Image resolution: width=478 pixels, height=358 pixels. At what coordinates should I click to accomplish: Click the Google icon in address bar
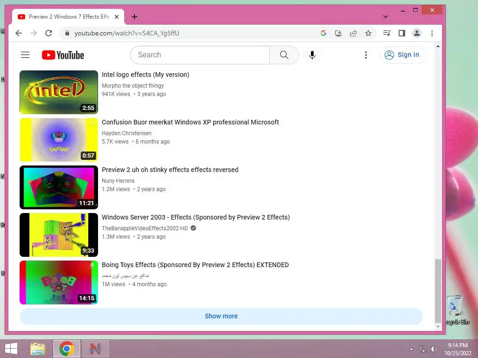click(323, 33)
